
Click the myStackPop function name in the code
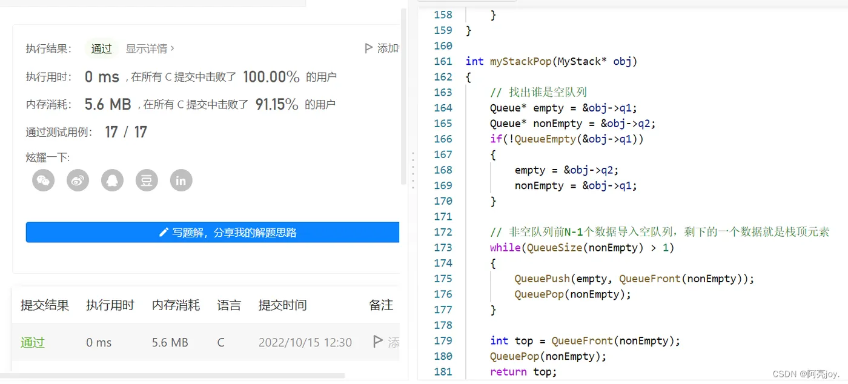tap(522, 61)
